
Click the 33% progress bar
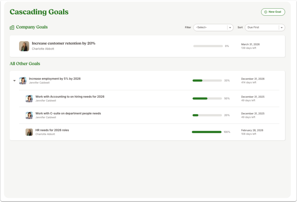(207, 81)
